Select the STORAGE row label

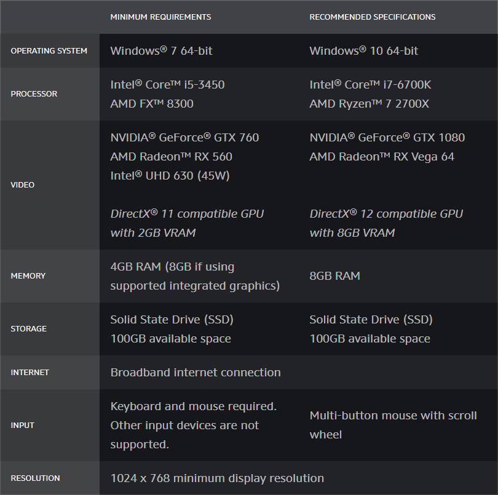click(28, 328)
